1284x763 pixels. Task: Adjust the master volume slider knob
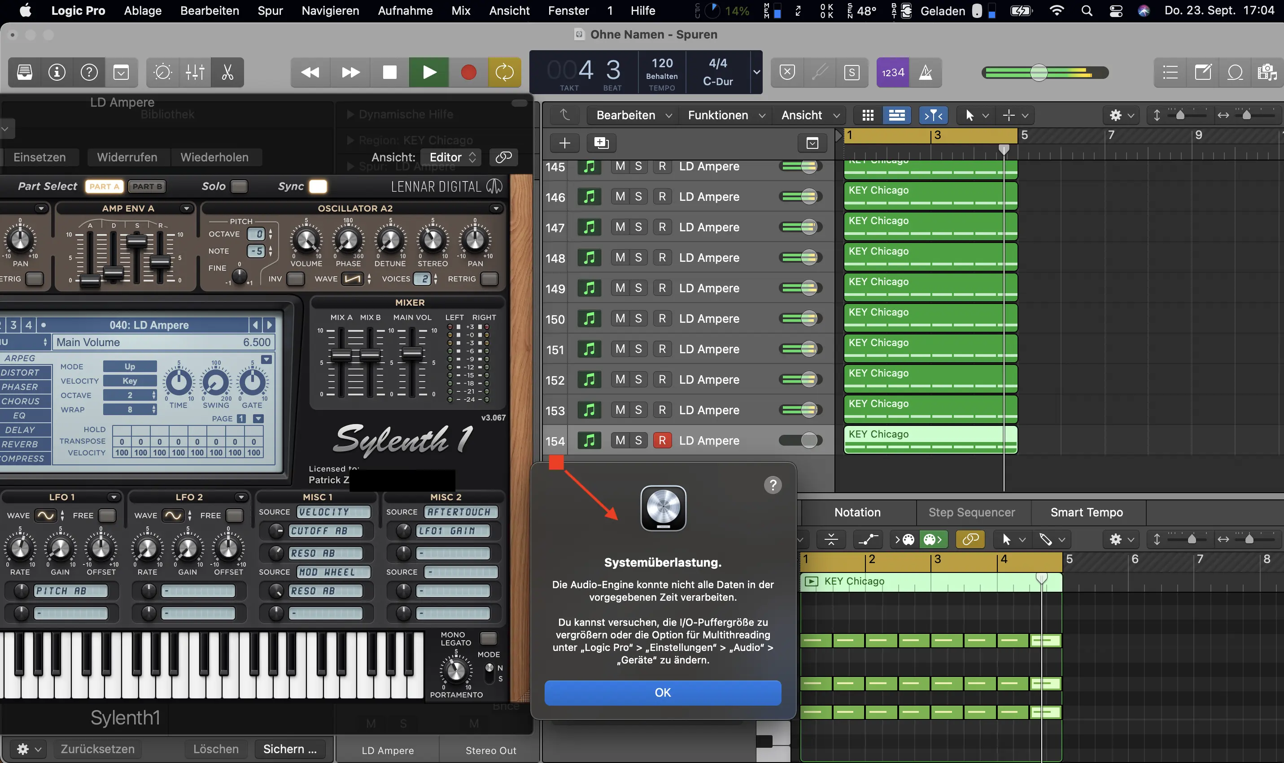1038,73
